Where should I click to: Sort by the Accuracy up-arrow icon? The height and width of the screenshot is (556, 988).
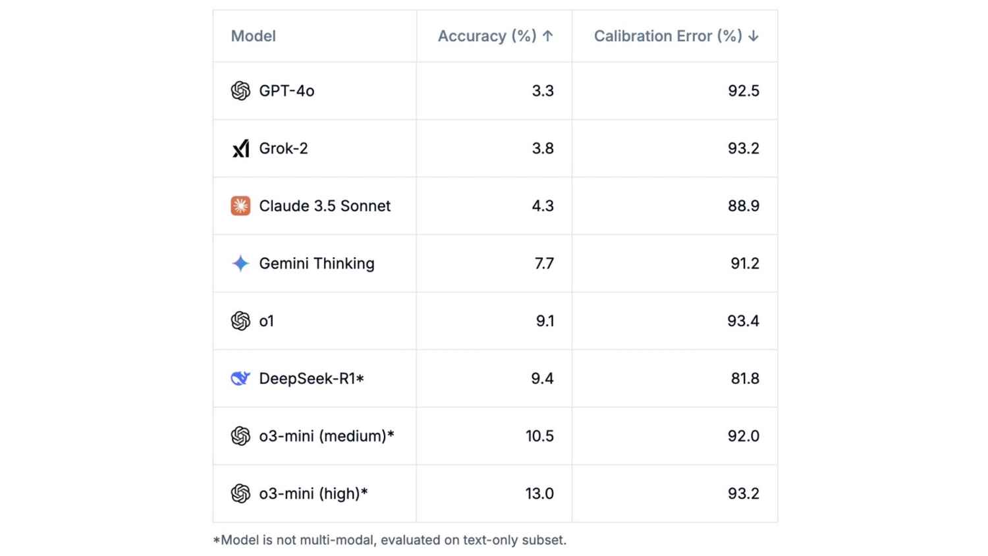pos(548,36)
